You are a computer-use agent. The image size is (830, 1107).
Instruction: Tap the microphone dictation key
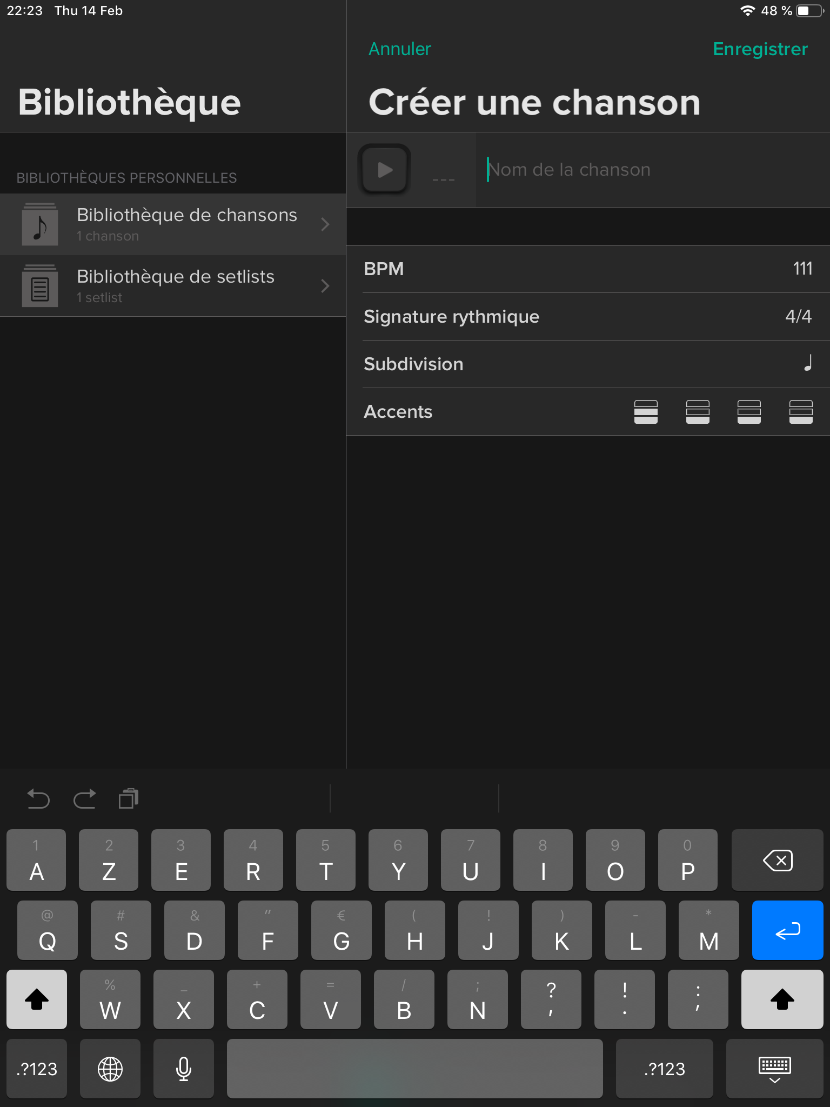tap(184, 1069)
